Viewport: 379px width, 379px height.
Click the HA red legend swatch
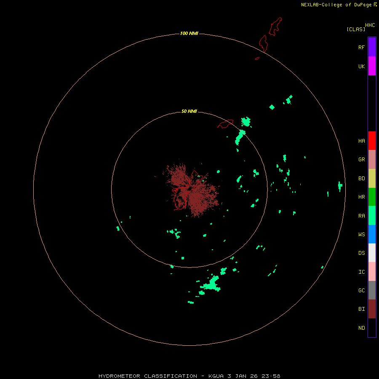click(x=372, y=141)
